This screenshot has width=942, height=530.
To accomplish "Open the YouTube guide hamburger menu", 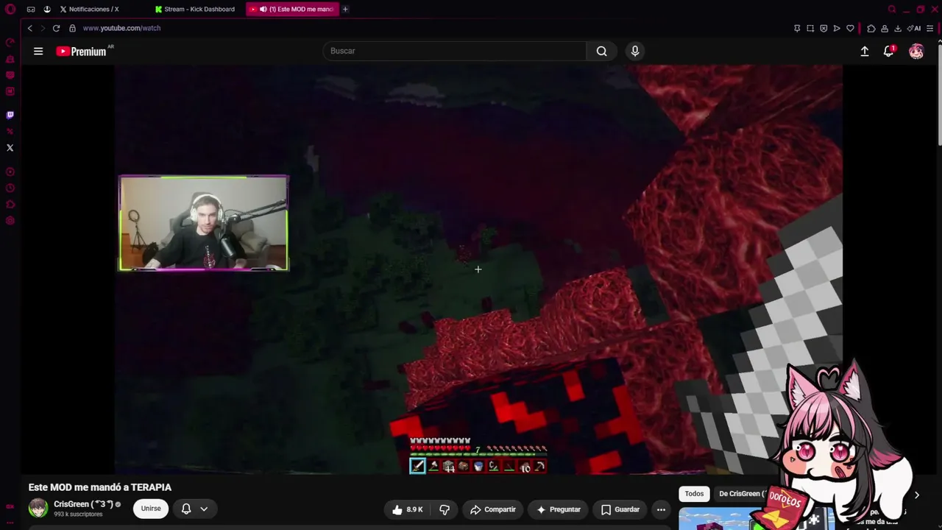I will pyautogui.click(x=38, y=51).
